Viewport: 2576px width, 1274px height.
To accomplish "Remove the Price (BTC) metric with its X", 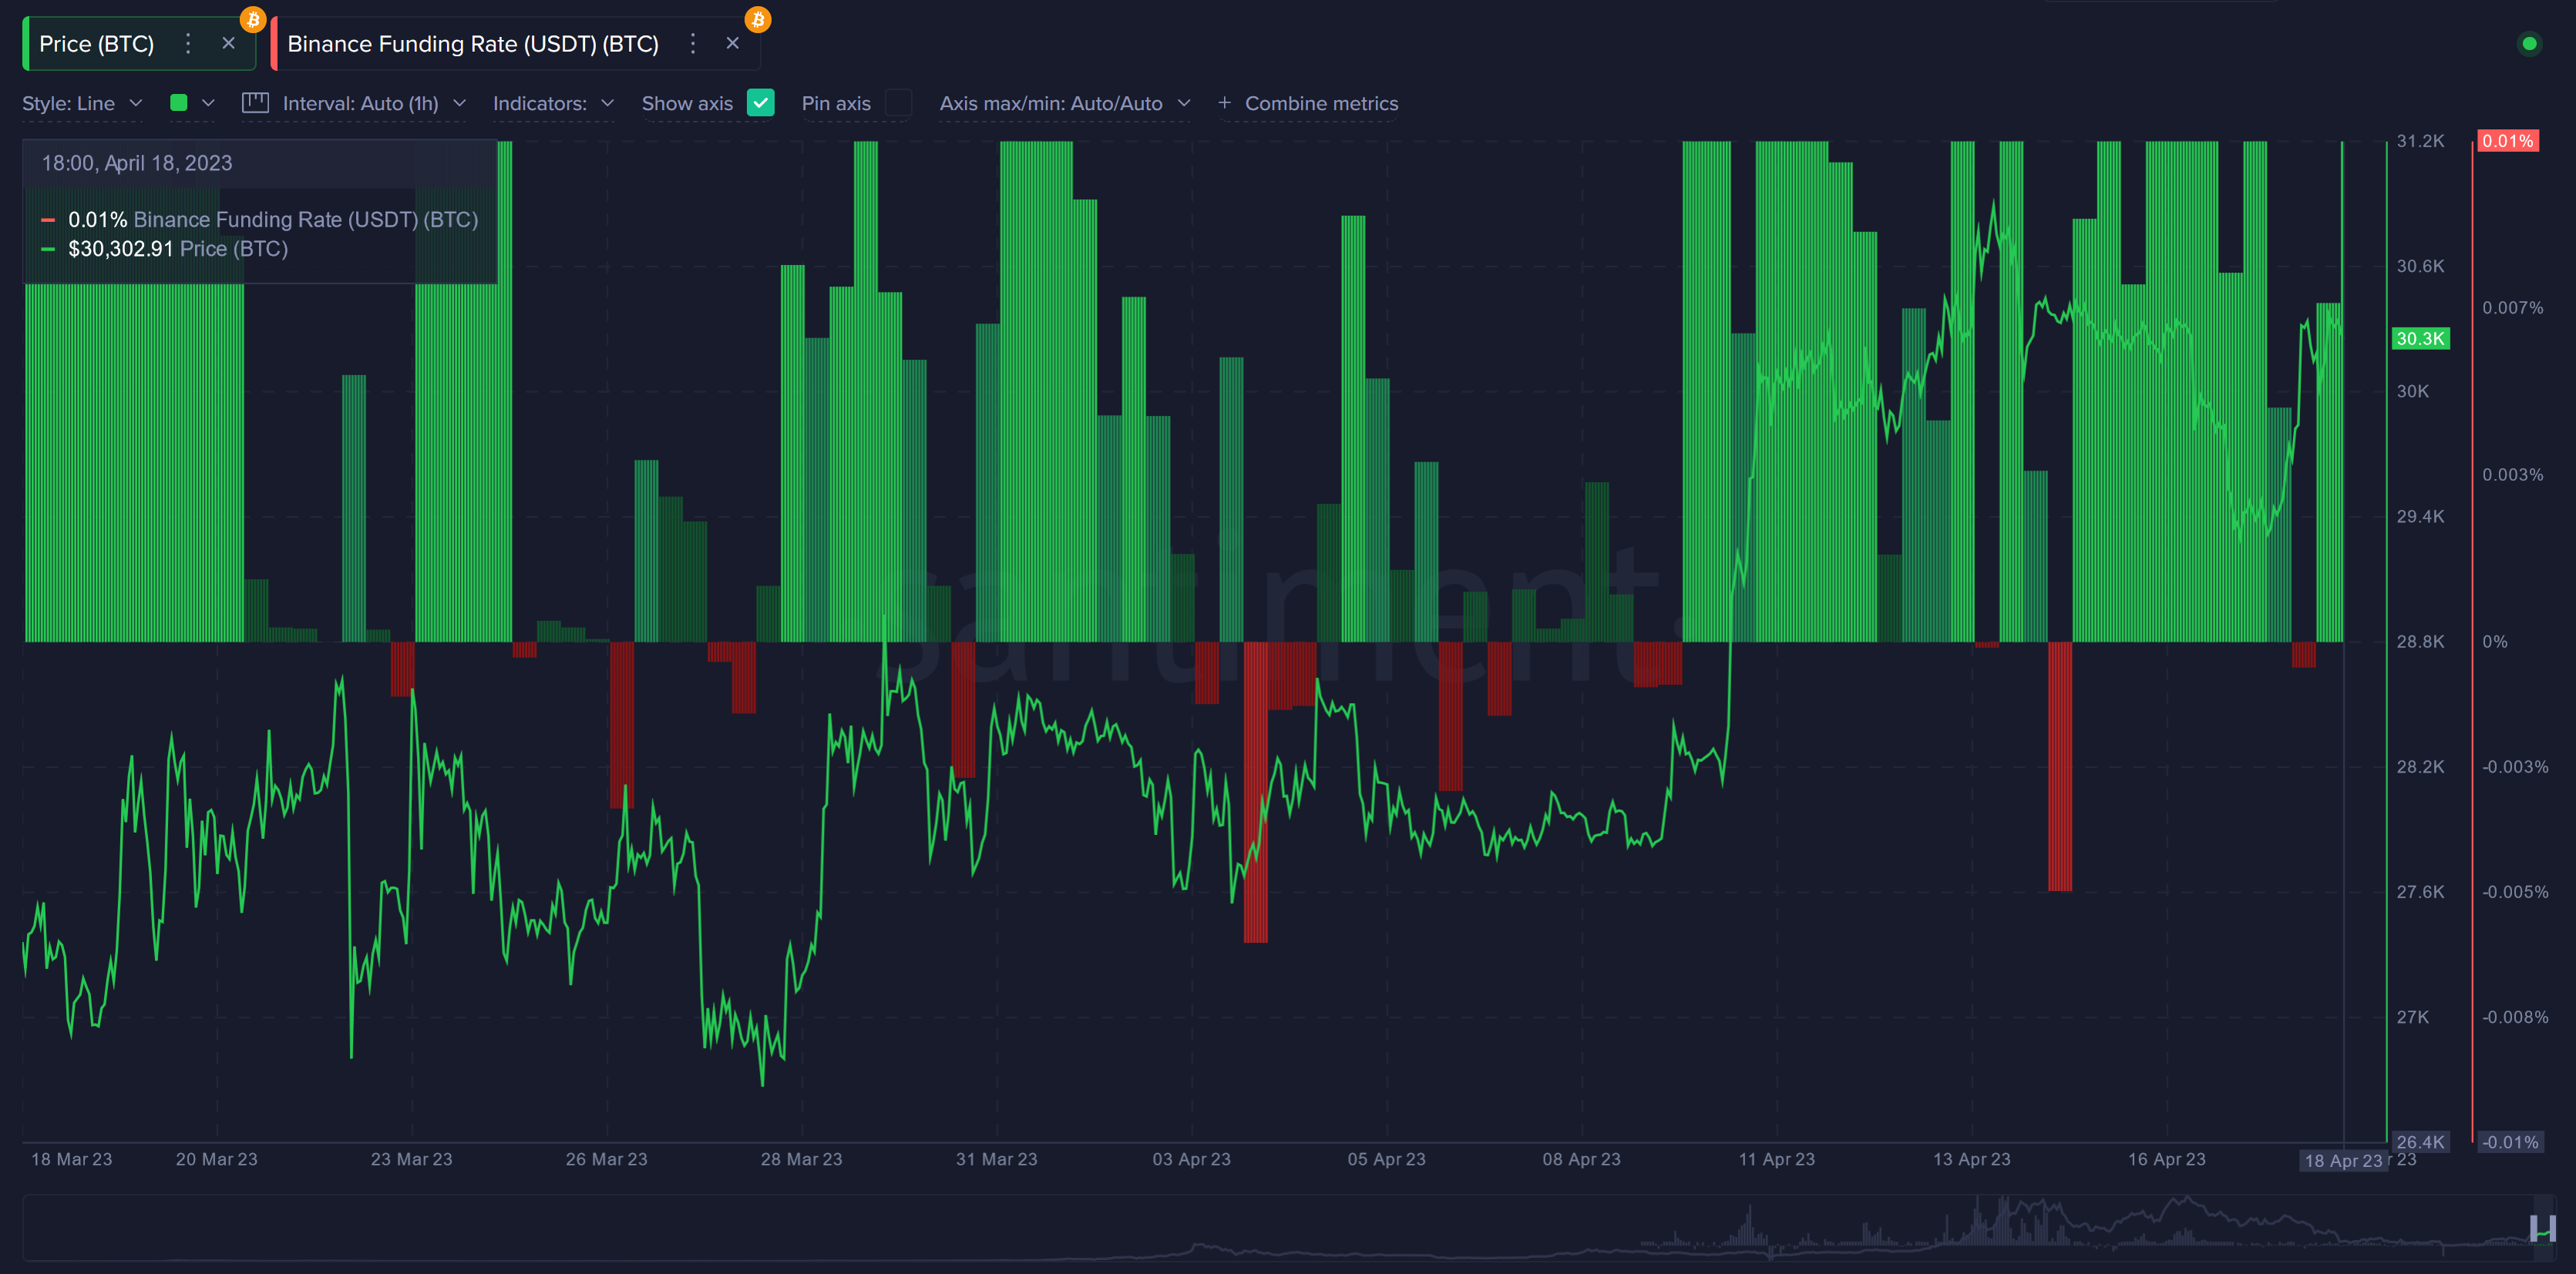I will coord(228,43).
